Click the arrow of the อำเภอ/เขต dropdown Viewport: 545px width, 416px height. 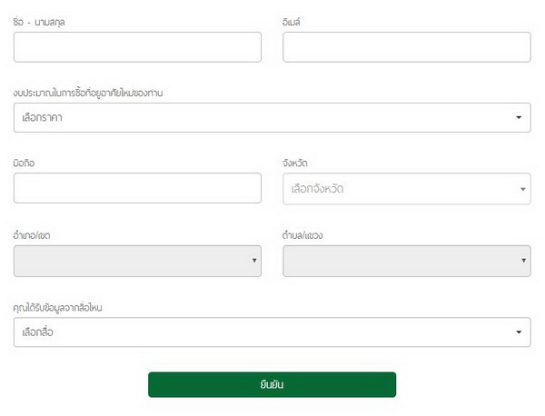253,261
